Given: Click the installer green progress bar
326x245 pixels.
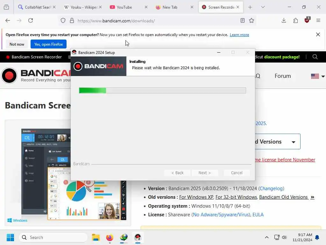Looking at the screenshot, I should [x=162, y=90].
